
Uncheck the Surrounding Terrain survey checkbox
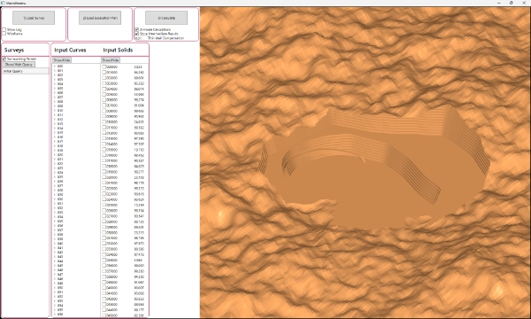pos(4,59)
